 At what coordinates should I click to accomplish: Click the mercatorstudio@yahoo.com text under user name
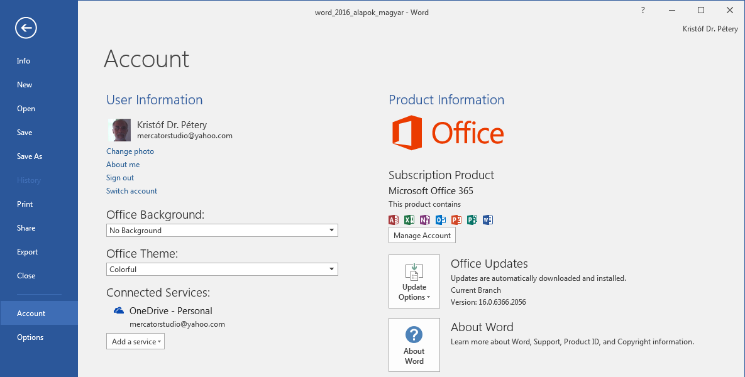[185, 136]
